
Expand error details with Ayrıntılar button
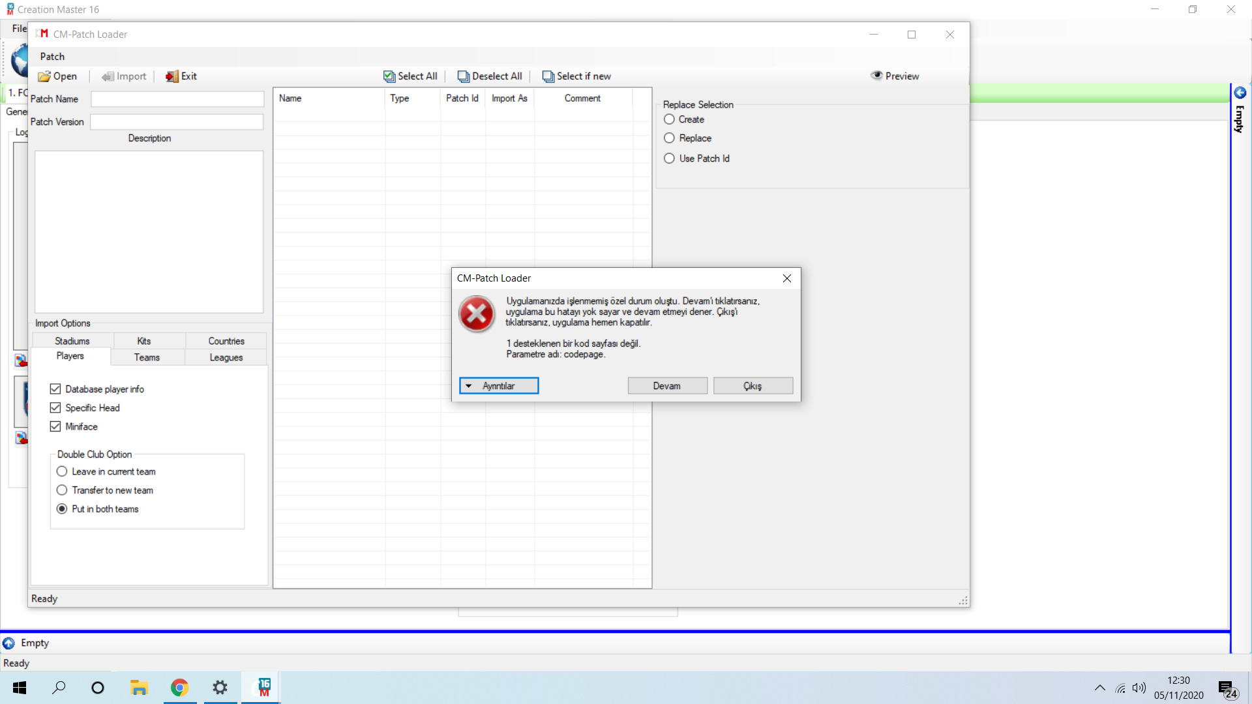click(x=499, y=386)
